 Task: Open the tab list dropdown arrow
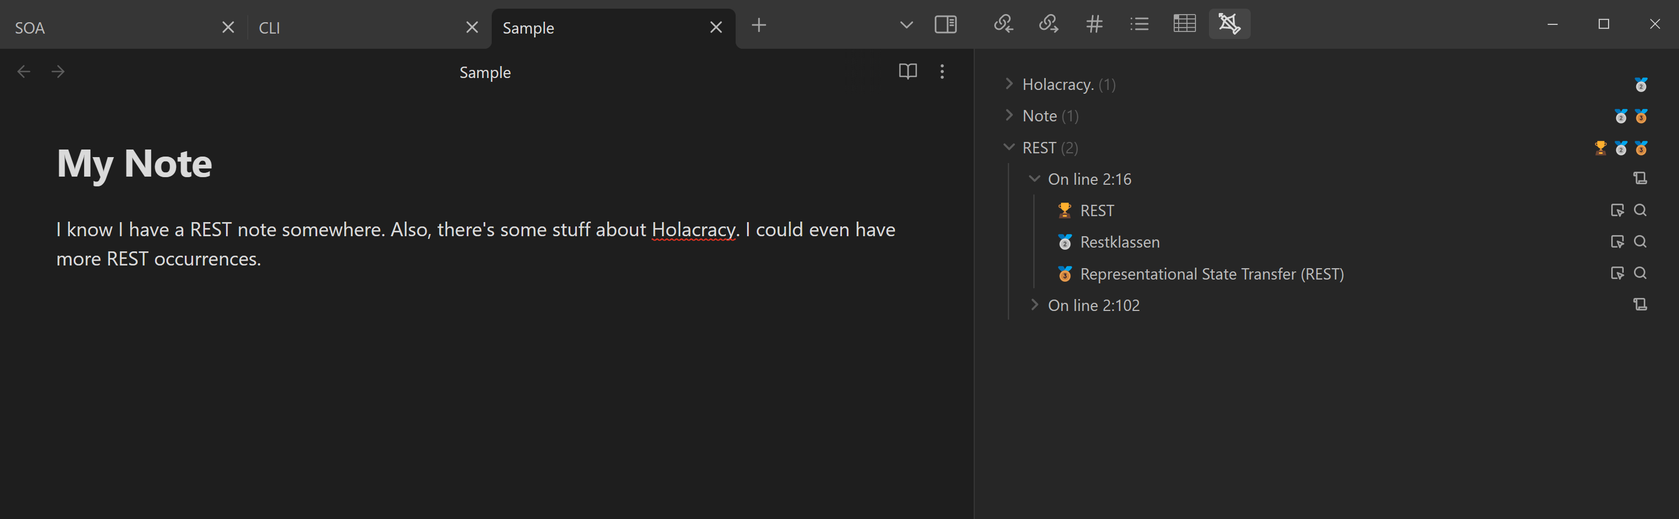(906, 25)
